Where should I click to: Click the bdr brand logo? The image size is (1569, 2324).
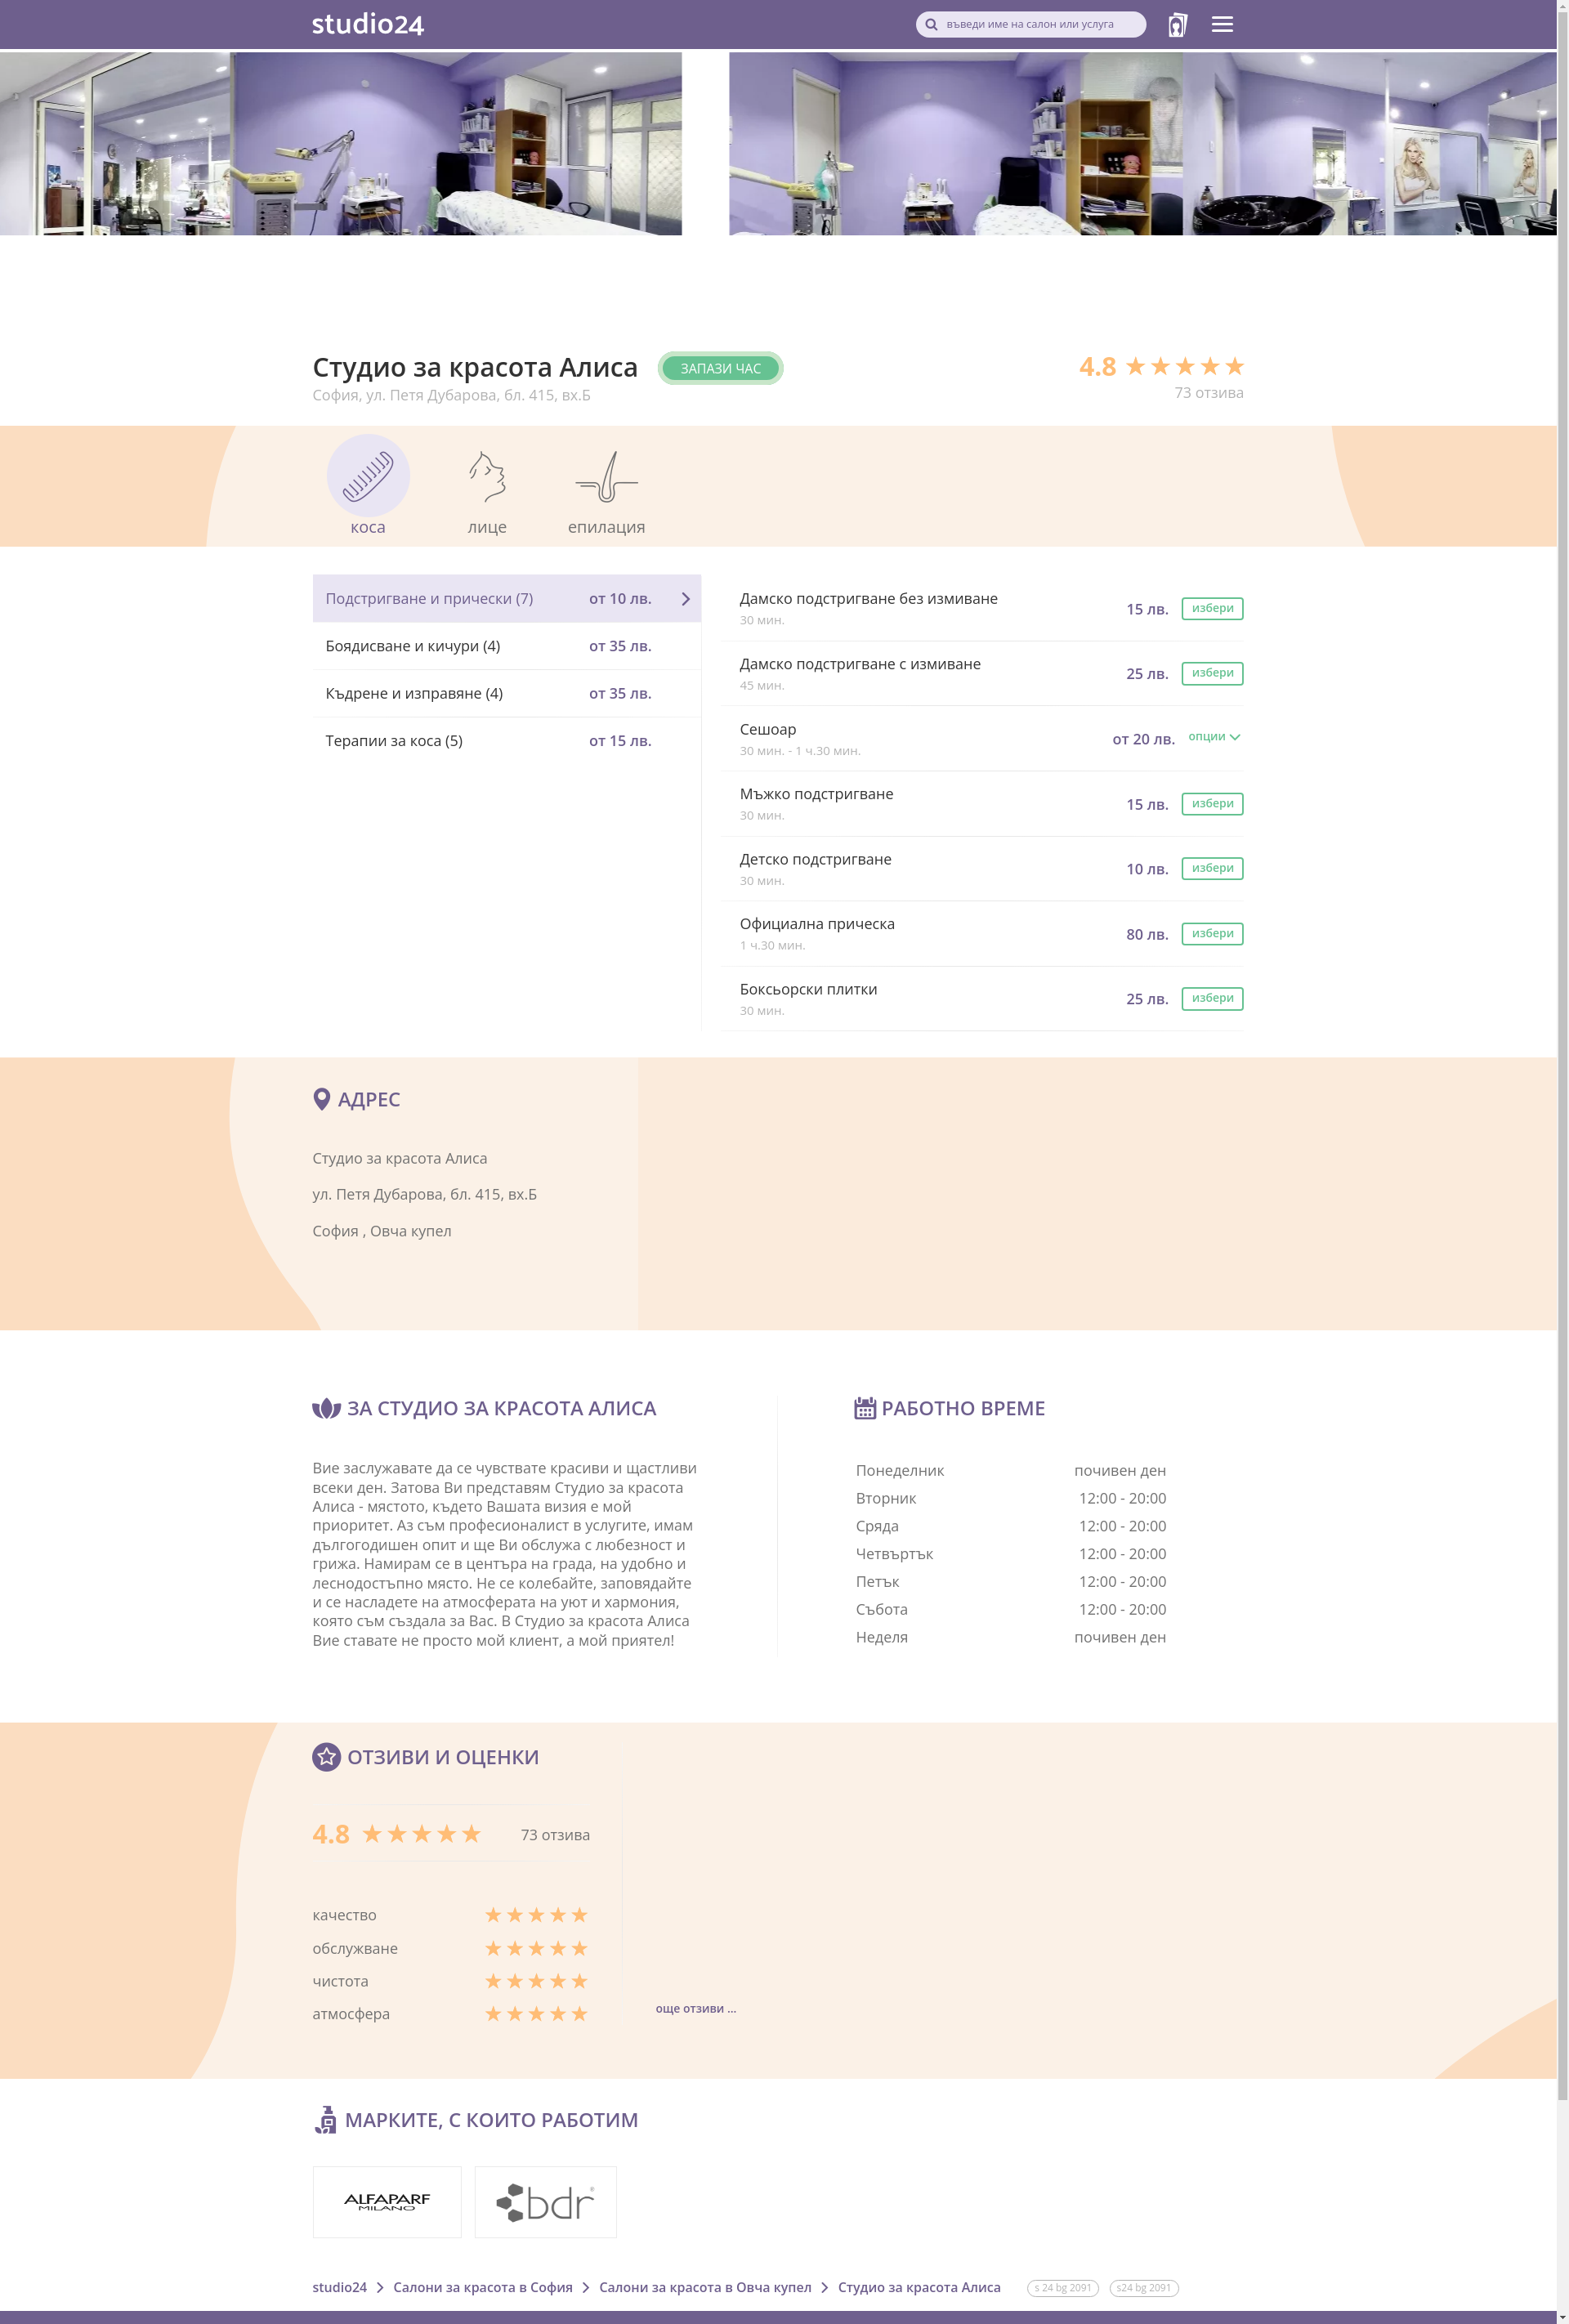pyautogui.click(x=545, y=2201)
